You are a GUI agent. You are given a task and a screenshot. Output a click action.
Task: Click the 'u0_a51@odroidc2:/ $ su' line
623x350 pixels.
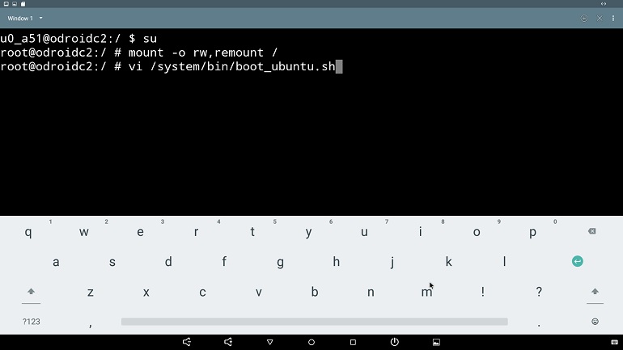(x=78, y=39)
